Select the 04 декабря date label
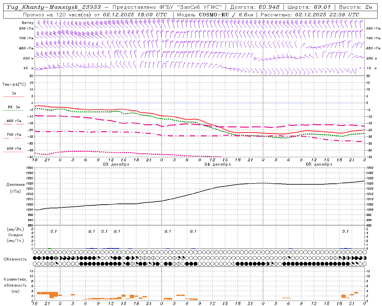382x306 pixels. (218, 164)
